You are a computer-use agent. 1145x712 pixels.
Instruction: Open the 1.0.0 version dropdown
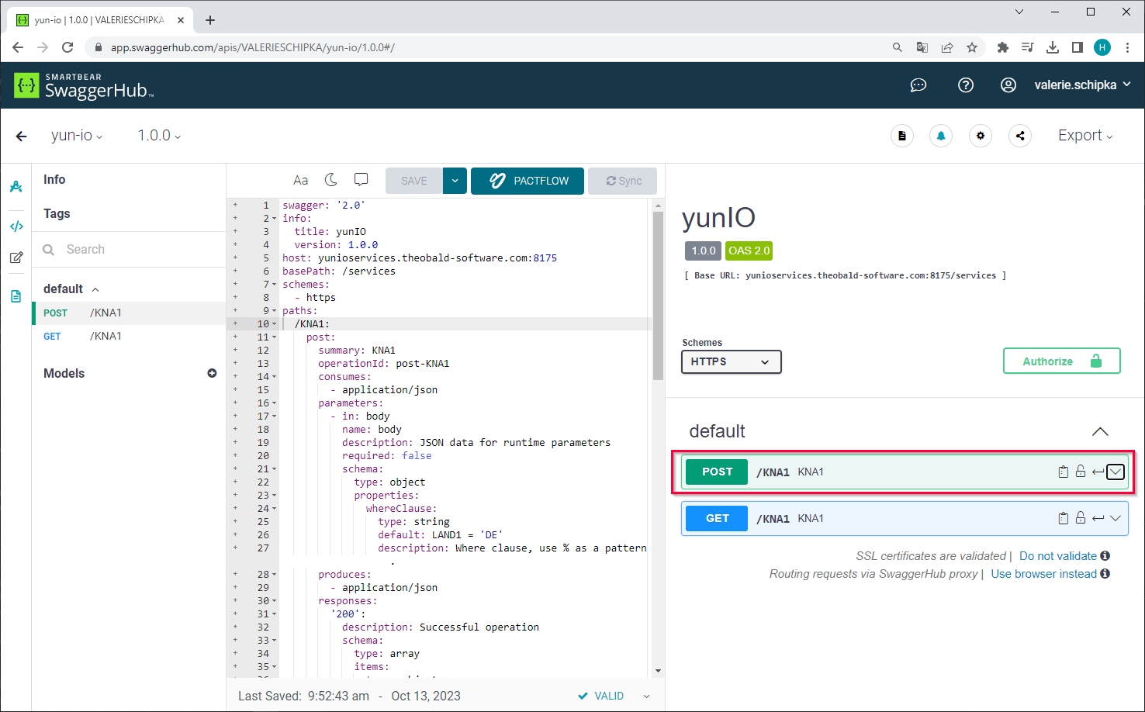click(159, 136)
